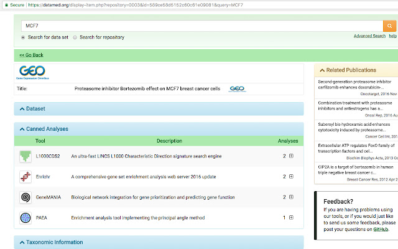Expand the PAEA analyses plus box
The height and width of the screenshot is (249, 398).
coord(291,217)
